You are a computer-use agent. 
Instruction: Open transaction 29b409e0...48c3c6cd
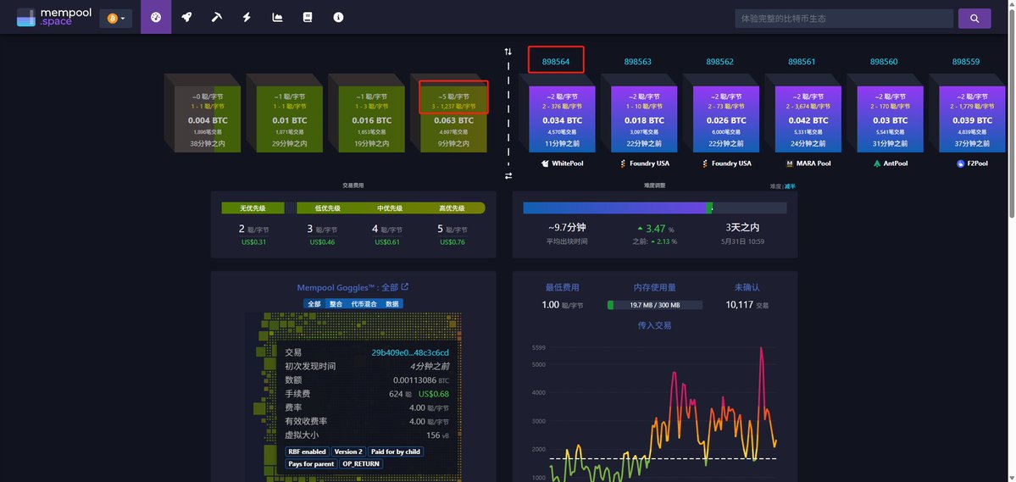point(410,352)
